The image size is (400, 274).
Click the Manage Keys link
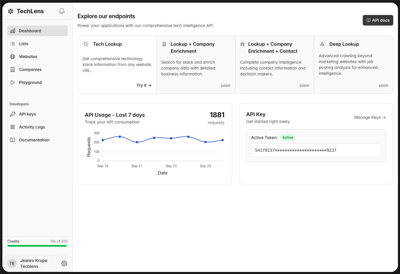coord(370,117)
